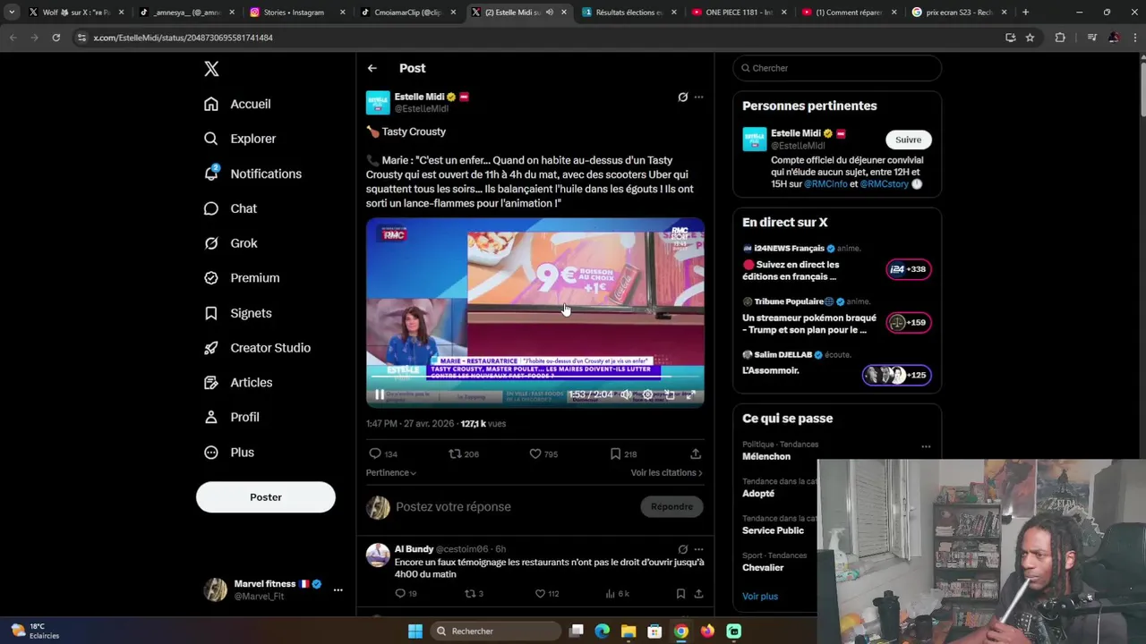
Task: Open @RMCstory mention link
Action: tap(885, 183)
